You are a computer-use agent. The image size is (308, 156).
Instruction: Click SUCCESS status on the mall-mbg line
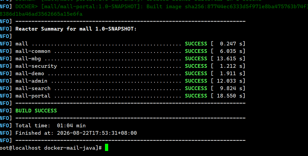pos(196,58)
